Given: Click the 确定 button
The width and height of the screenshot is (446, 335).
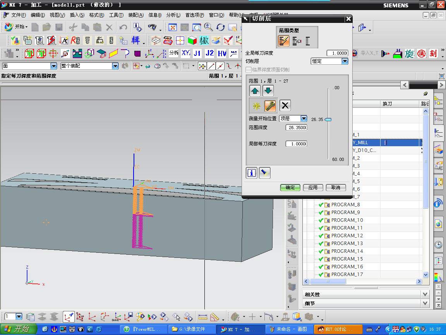Looking at the screenshot, I should coord(290,188).
